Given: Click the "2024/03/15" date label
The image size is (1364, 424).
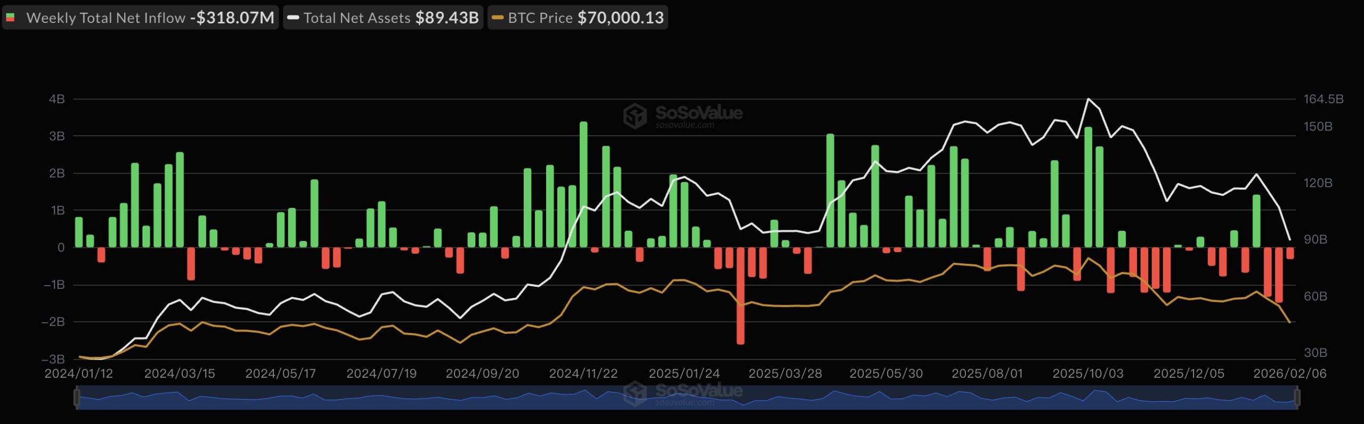Looking at the screenshot, I should (180, 373).
